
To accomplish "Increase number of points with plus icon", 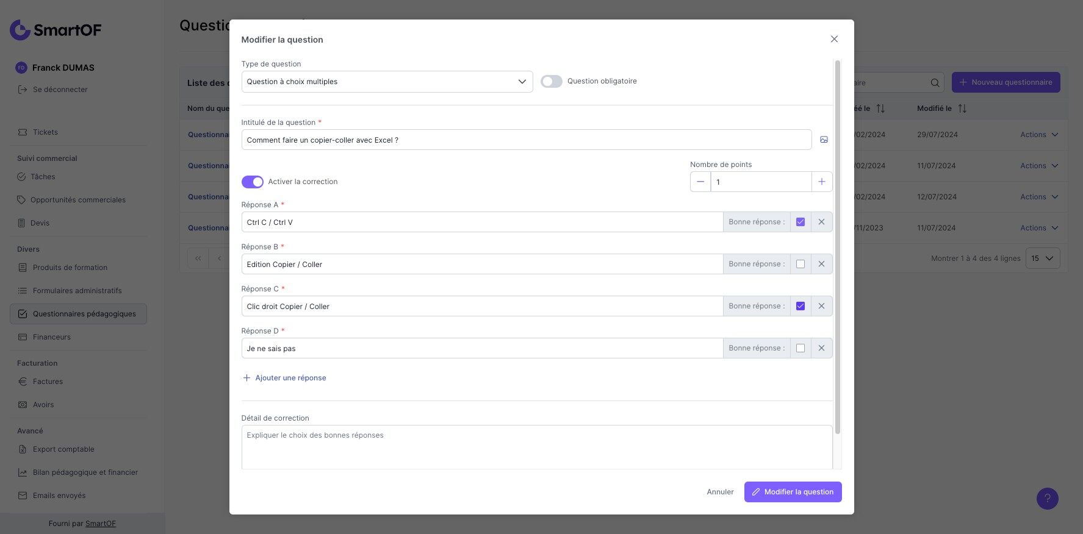I will pyautogui.click(x=822, y=182).
